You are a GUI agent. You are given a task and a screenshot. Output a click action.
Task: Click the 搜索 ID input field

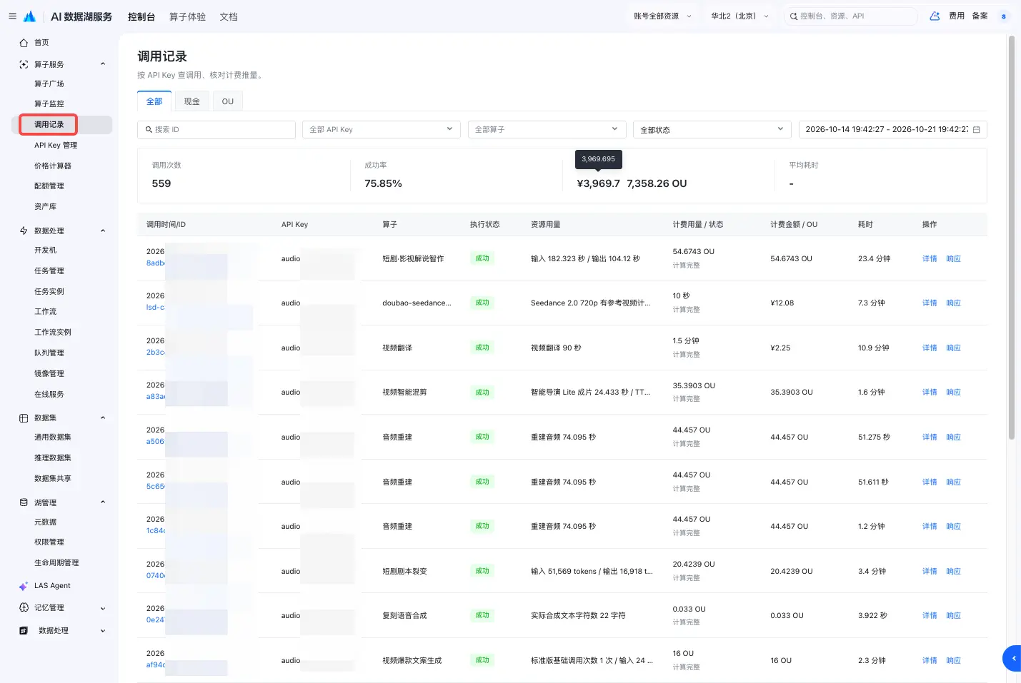[216, 129]
